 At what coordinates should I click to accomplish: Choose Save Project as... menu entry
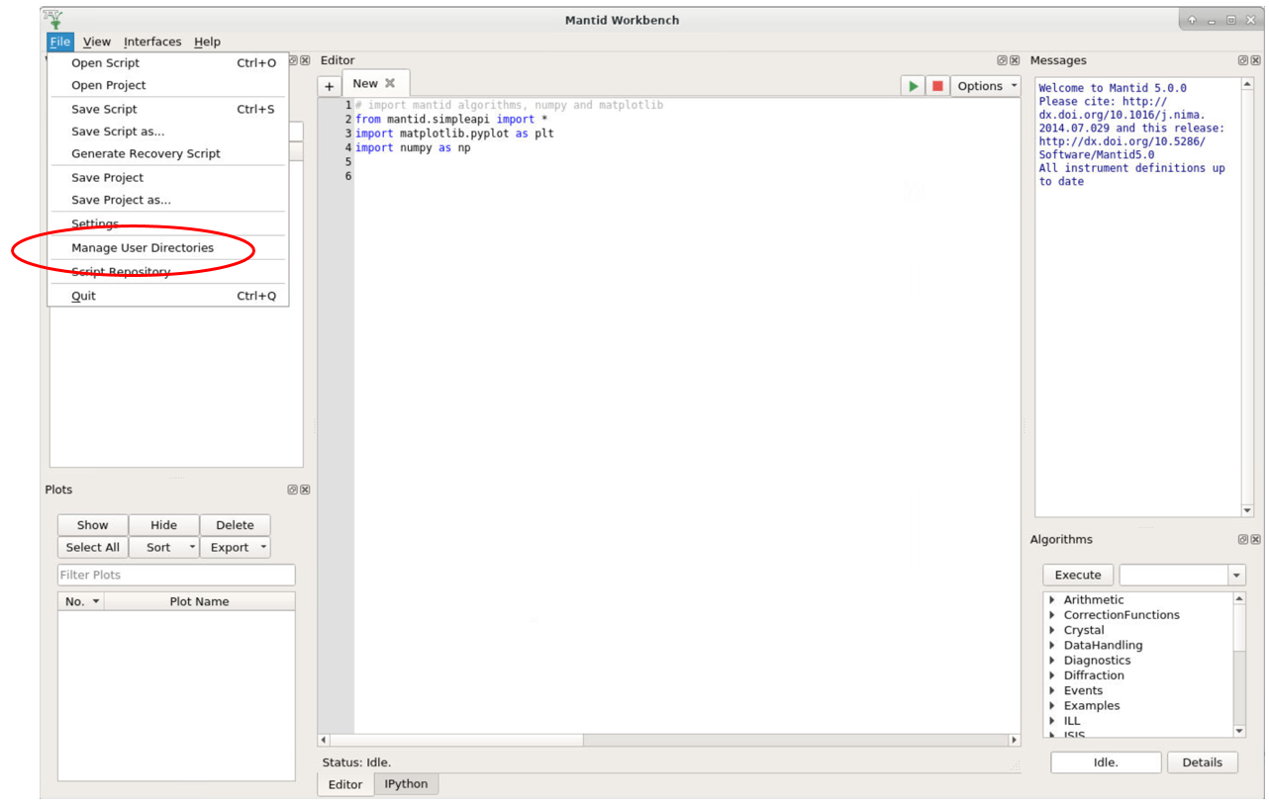click(x=168, y=200)
